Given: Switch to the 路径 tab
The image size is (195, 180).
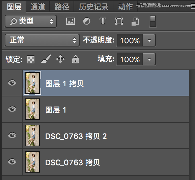Looking at the screenshot, I should (x=62, y=6).
